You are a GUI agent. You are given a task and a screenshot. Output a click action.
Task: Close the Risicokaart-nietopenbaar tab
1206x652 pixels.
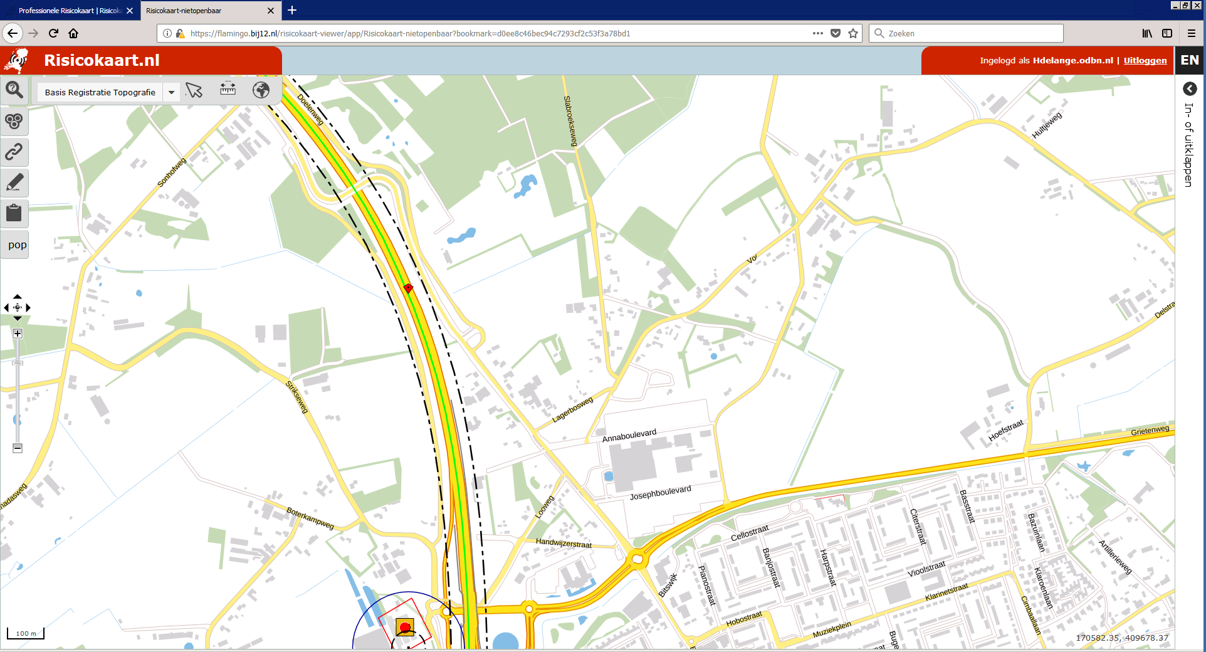click(271, 11)
